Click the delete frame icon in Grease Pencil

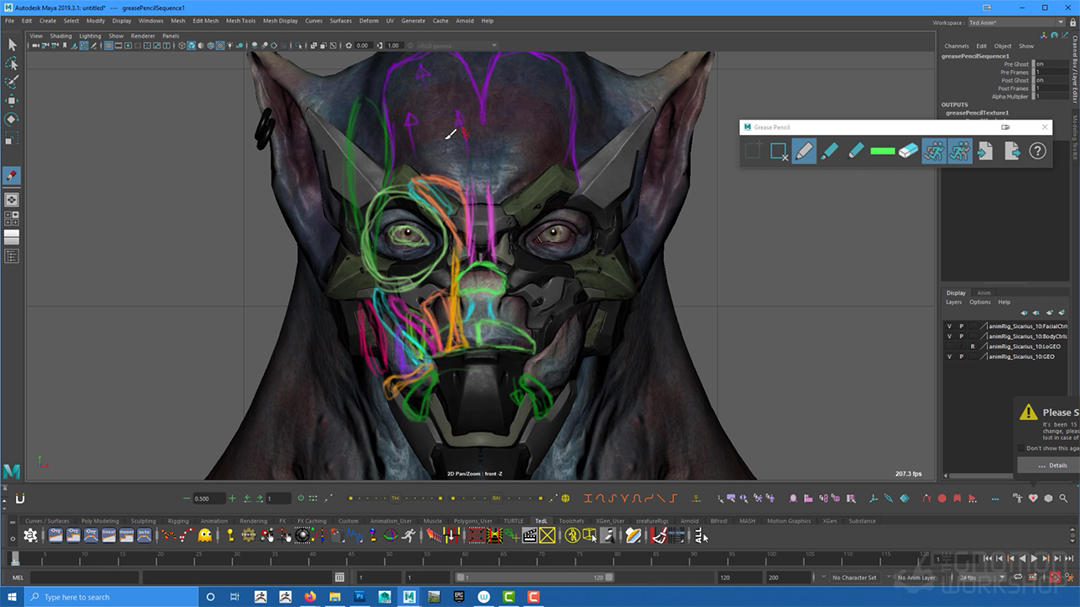pos(779,152)
